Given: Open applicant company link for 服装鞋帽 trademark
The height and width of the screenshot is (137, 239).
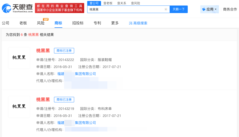Looking at the screenshot, I should pos(76,74).
